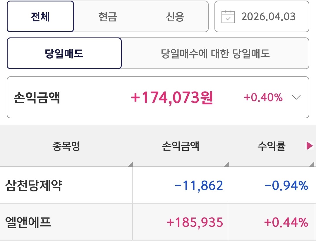Image resolution: width=316 pixels, height=247 pixels.
Task: Click the pink arrow to show more columns
Action: click(x=310, y=146)
